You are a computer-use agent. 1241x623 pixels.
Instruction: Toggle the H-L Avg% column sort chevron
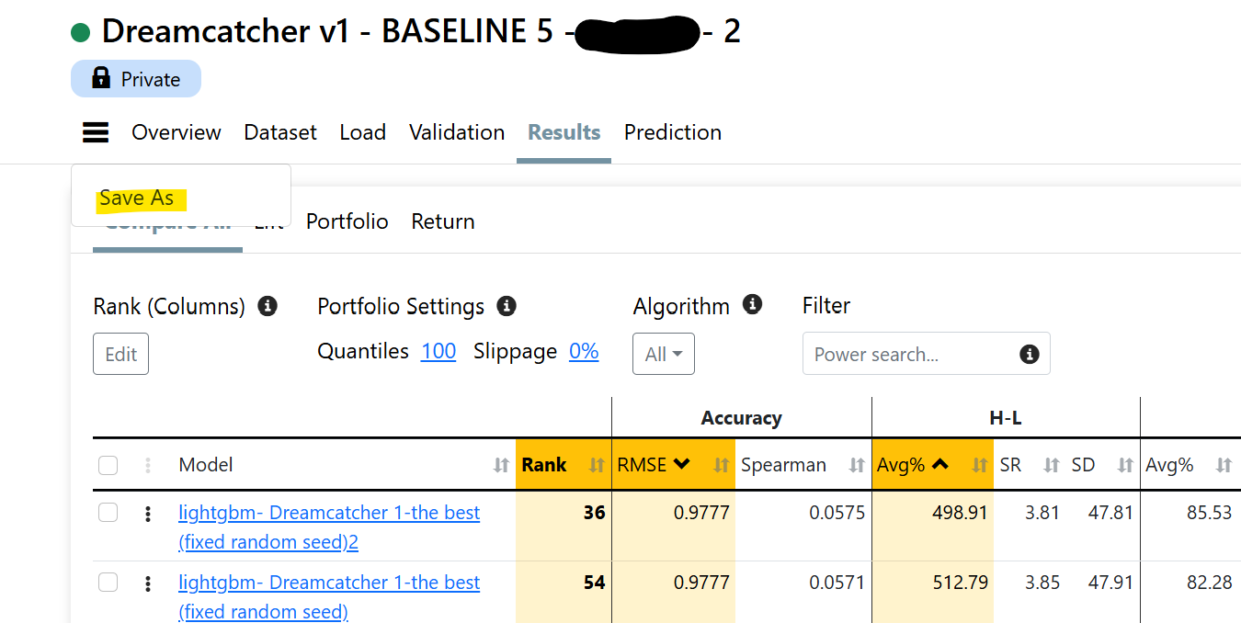coord(939,465)
